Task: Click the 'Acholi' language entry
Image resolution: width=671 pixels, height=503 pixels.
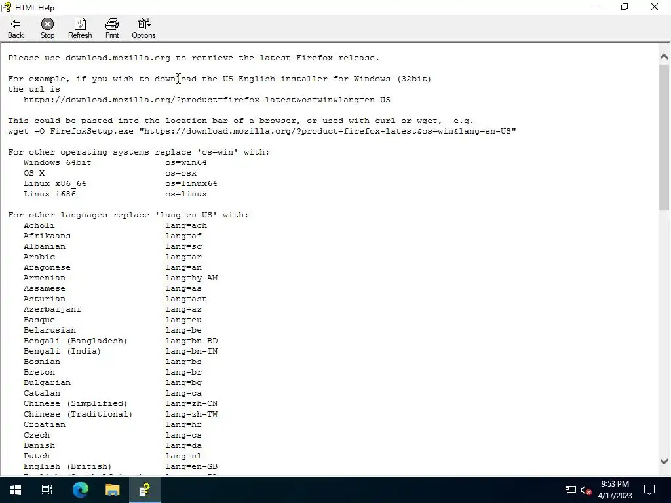Action: 39,225
